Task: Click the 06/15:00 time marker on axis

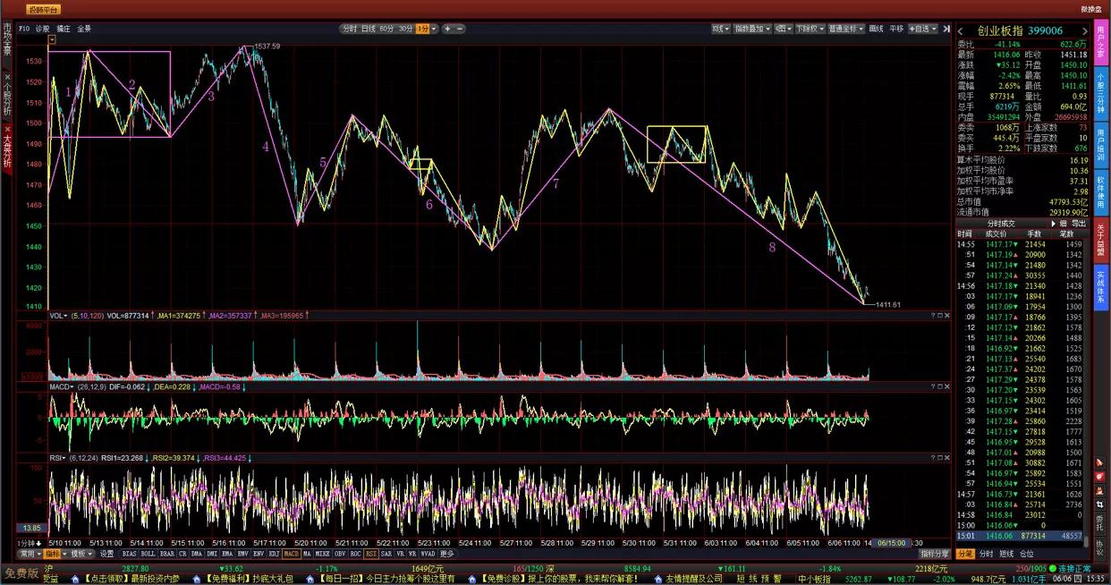Action: pos(892,543)
